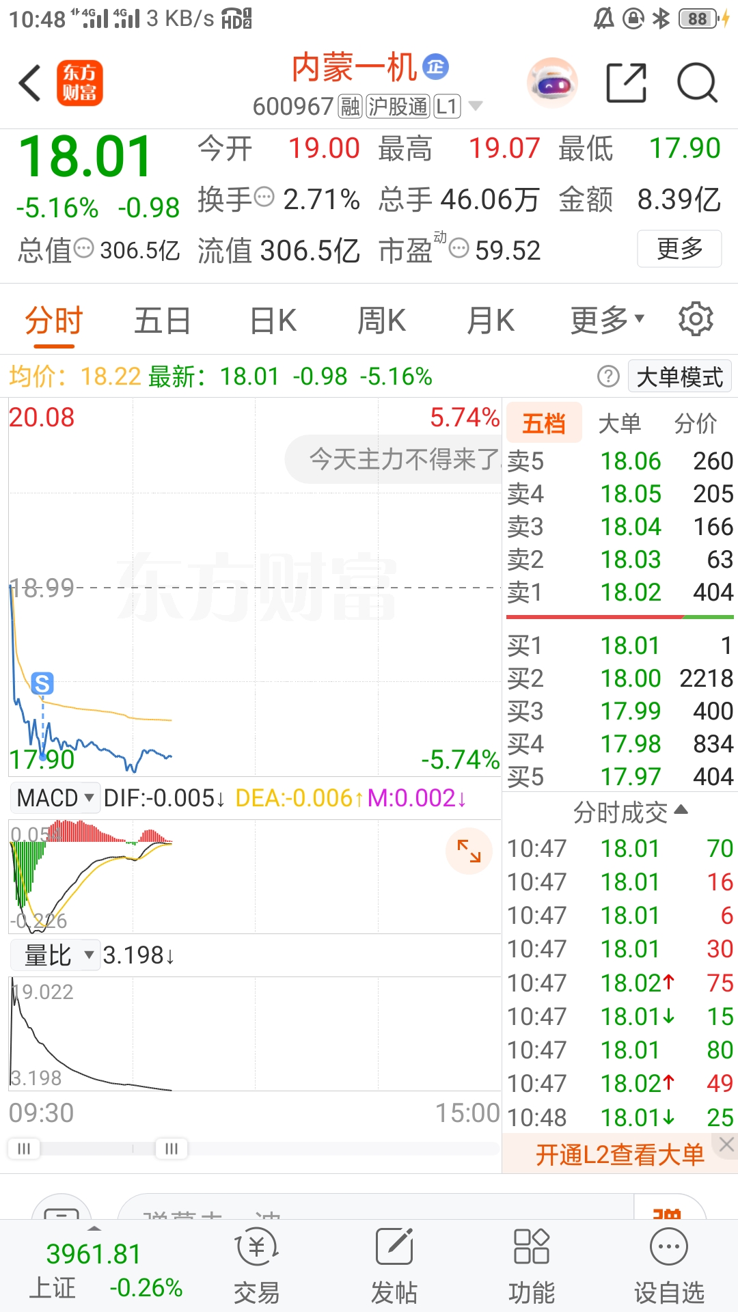The height and width of the screenshot is (1312, 738).
Task: Tap the 买1 18.01 order row
Action: (620, 645)
